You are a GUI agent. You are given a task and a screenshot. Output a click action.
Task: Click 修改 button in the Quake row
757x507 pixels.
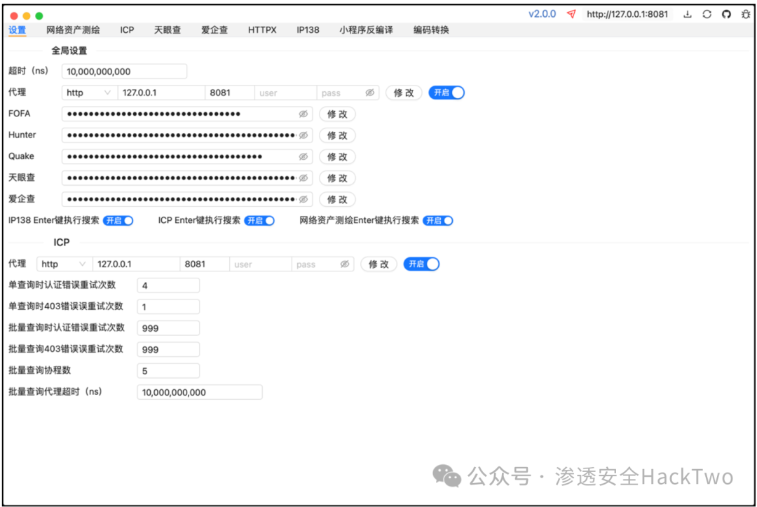point(337,156)
